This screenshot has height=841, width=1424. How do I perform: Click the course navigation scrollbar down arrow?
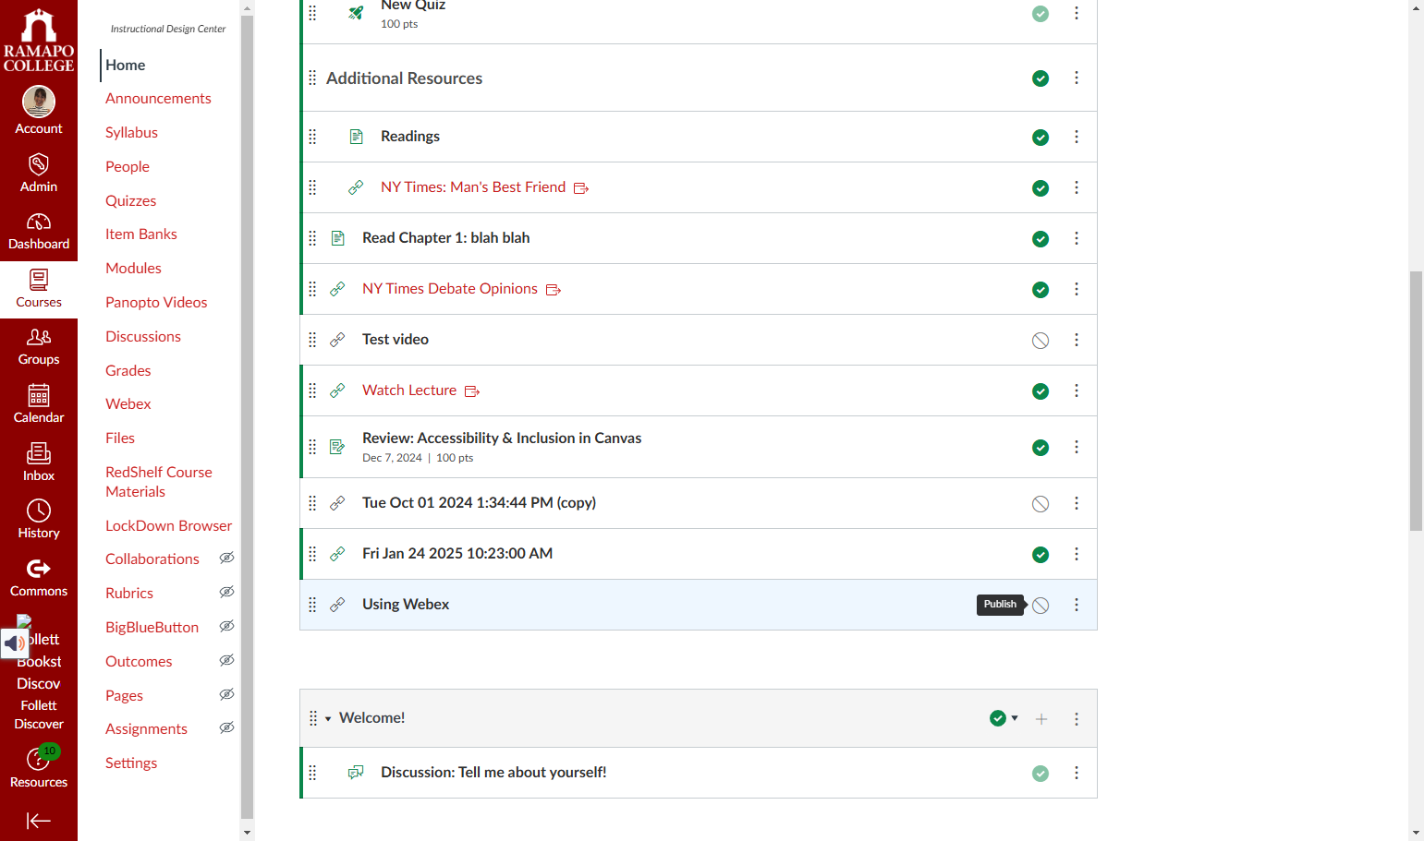(247, 832)
